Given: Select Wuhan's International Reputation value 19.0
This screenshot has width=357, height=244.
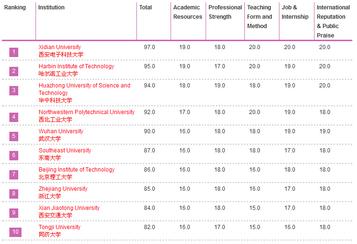Looking at the screenshot, I should click(x=325, y=131).
